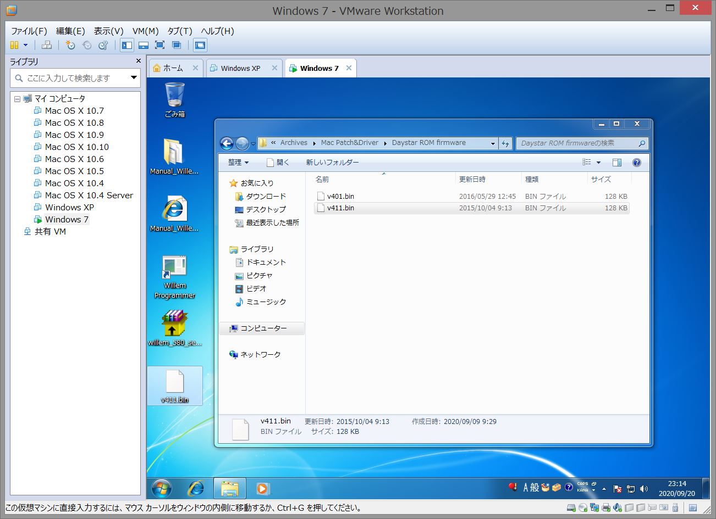The width and height of the screenshot is (716, 519).
Task: Open the 表示(V) menu
Action: pyautogui.click(x=109, y=31)
